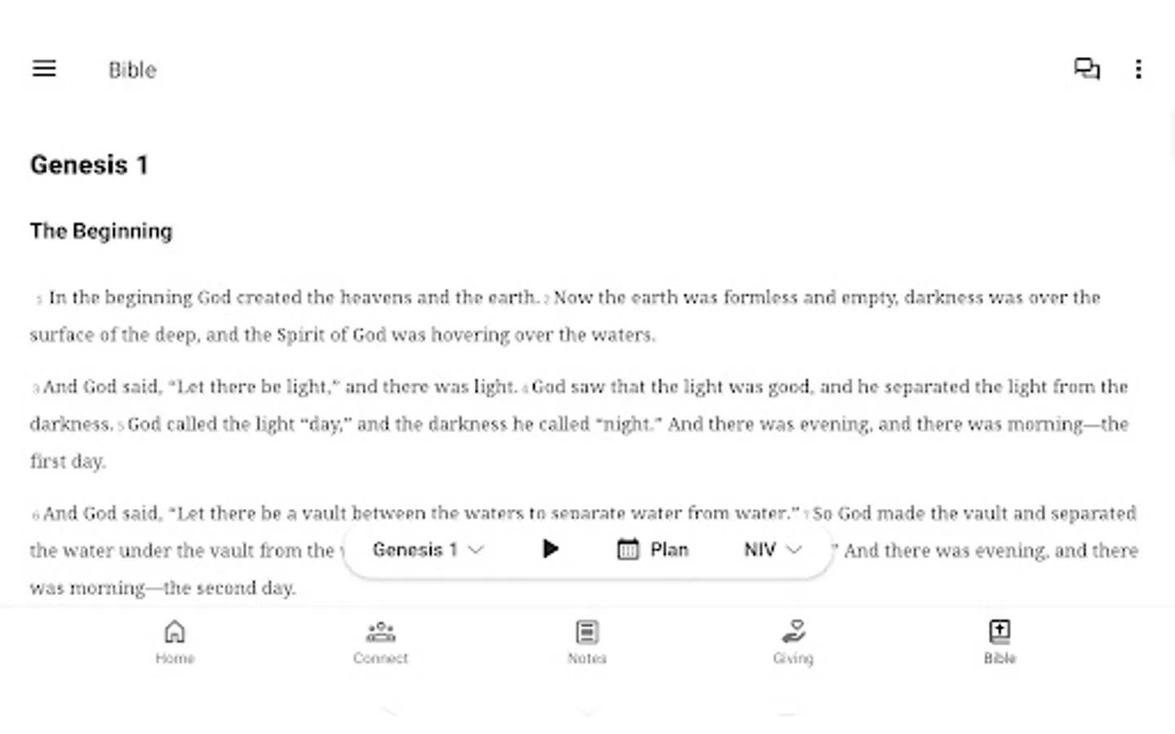Tap the Home house icon

(x=175, y=631)
